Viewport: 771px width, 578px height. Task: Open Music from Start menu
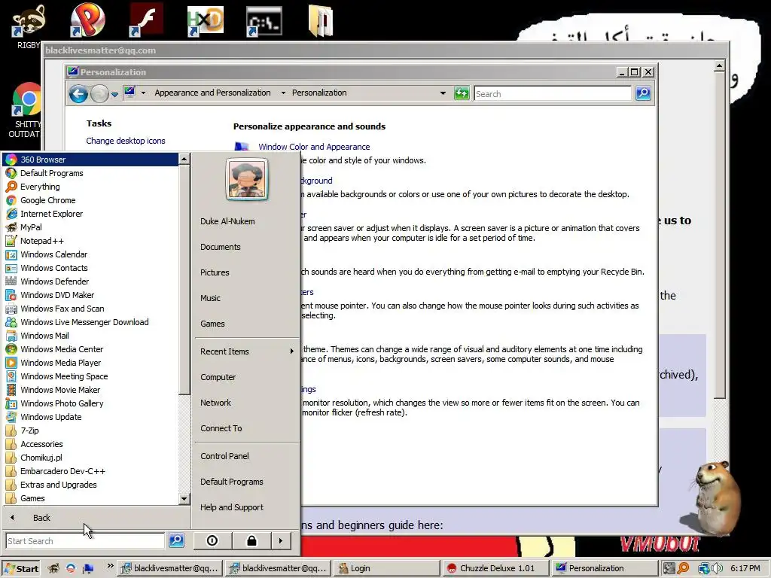coord(211,298)
